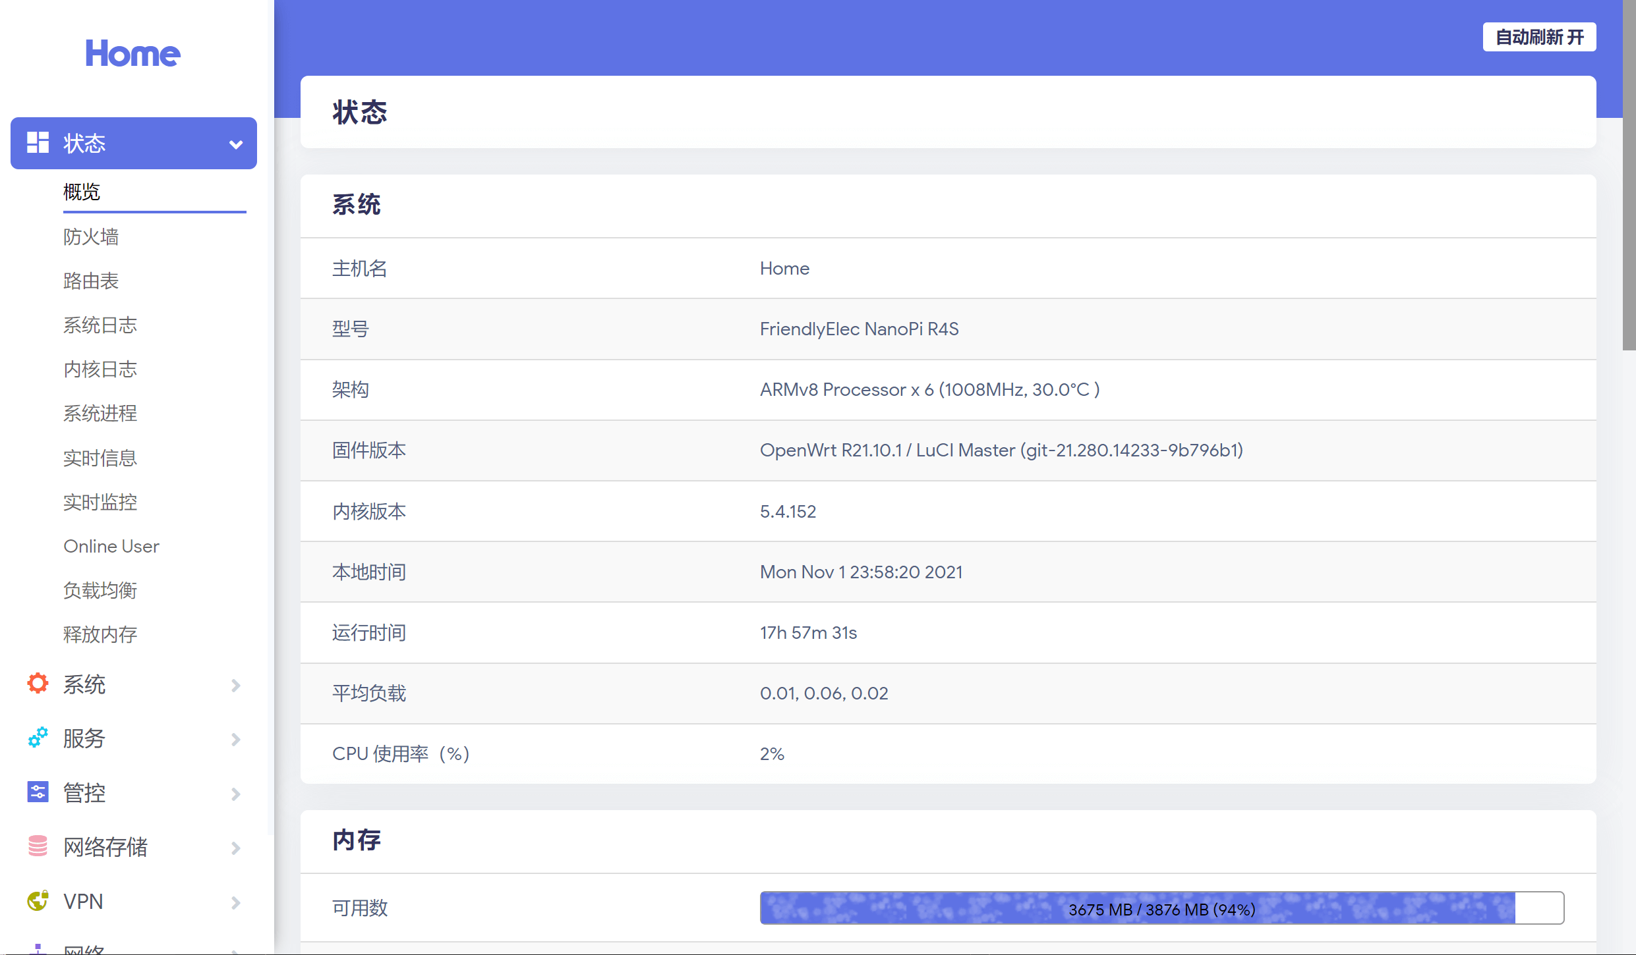Viewport: 1636px width, 955px height.
Task: Expand the VPN submenu chevron
Action: pyautogui.click(x=235, y=902)
